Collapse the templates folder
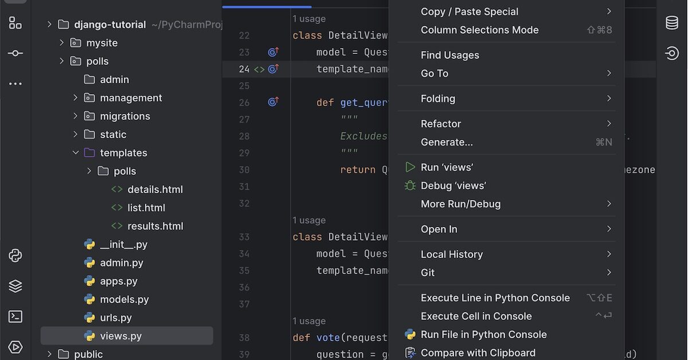Viewport: 688px width, 360px height. click(x=76, y=152)
